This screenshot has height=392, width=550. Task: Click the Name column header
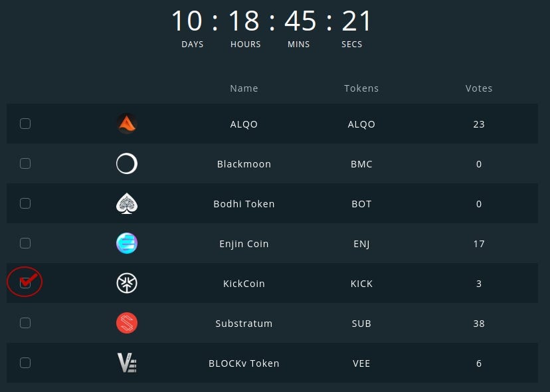tap(244, 88)
